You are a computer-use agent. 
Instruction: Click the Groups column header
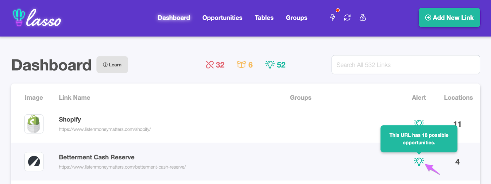click(301, 98)
